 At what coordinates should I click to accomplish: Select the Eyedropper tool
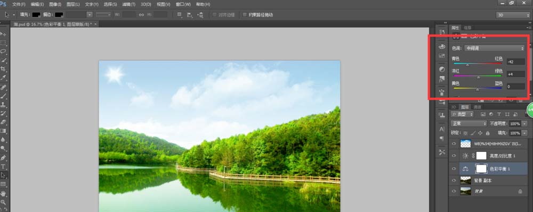pos(3,78)
